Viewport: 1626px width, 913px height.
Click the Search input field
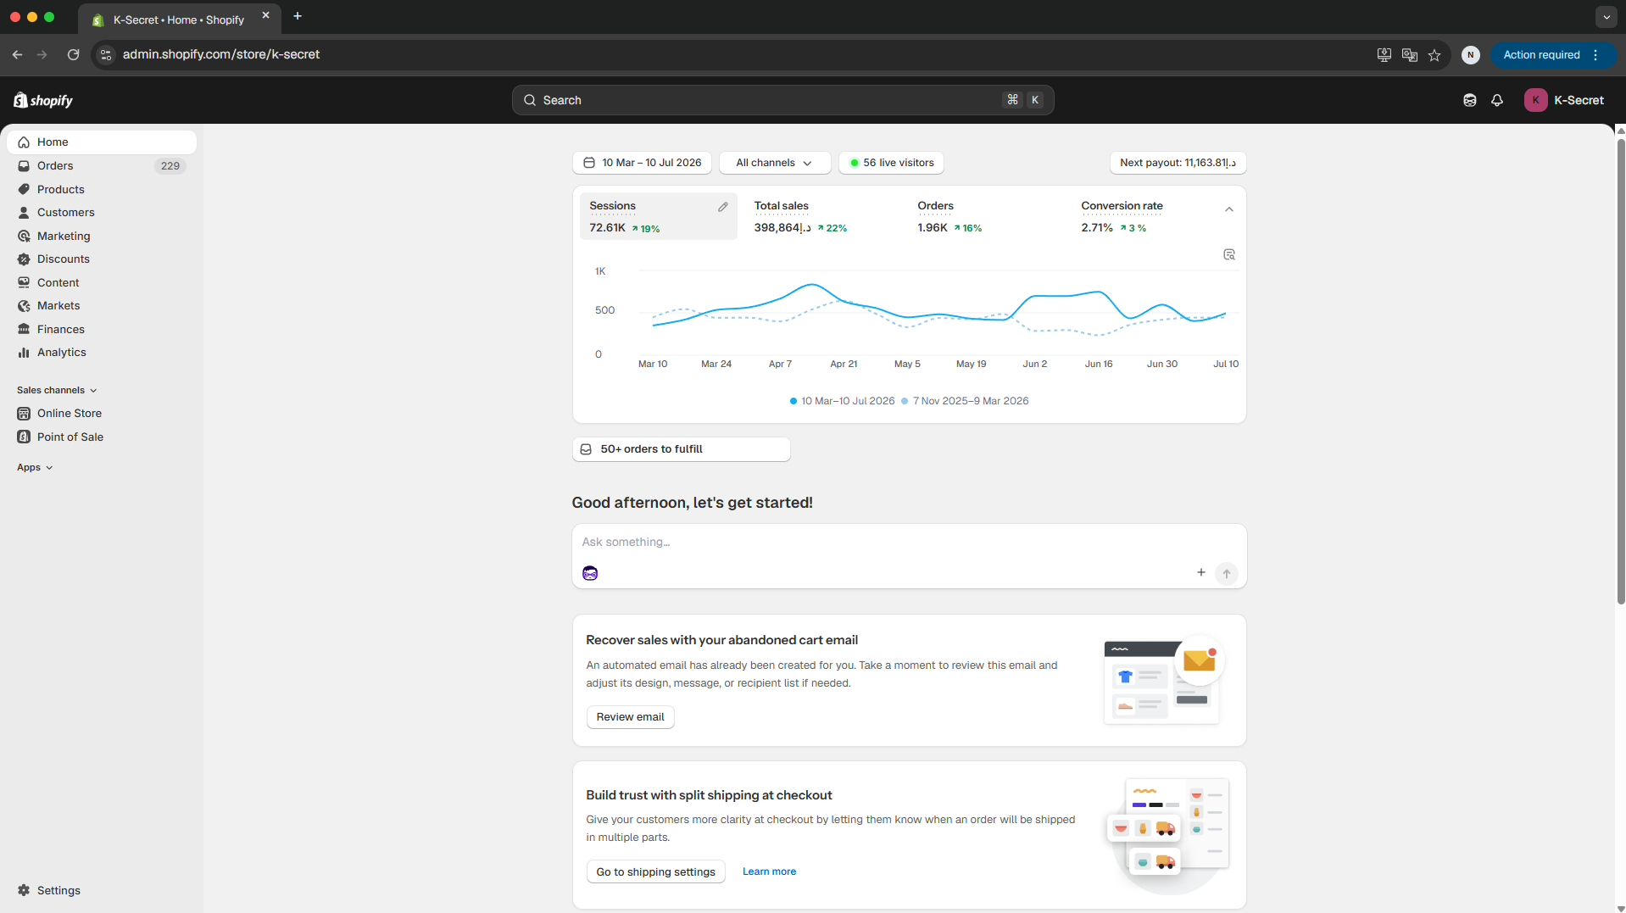(782, 100)
